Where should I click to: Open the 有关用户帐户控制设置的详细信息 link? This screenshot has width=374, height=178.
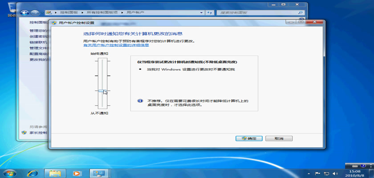coord(116,45)
